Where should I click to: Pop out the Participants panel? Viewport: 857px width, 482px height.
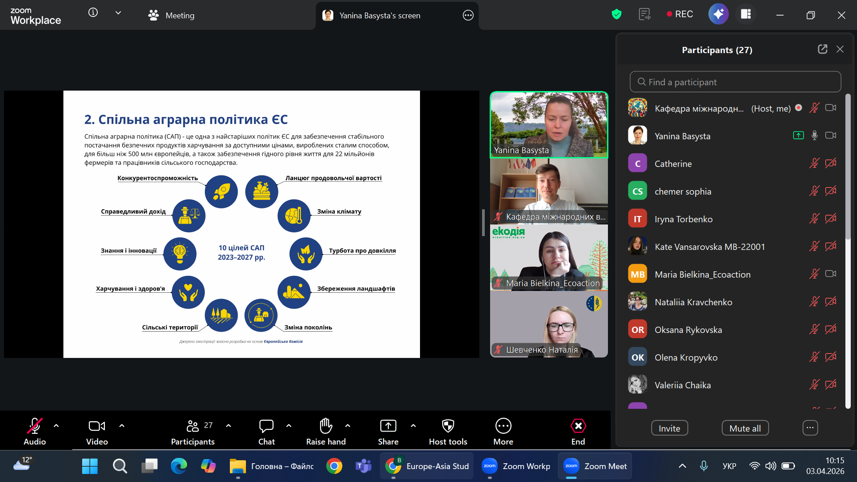pyautogui.click(x=822, y=49)
